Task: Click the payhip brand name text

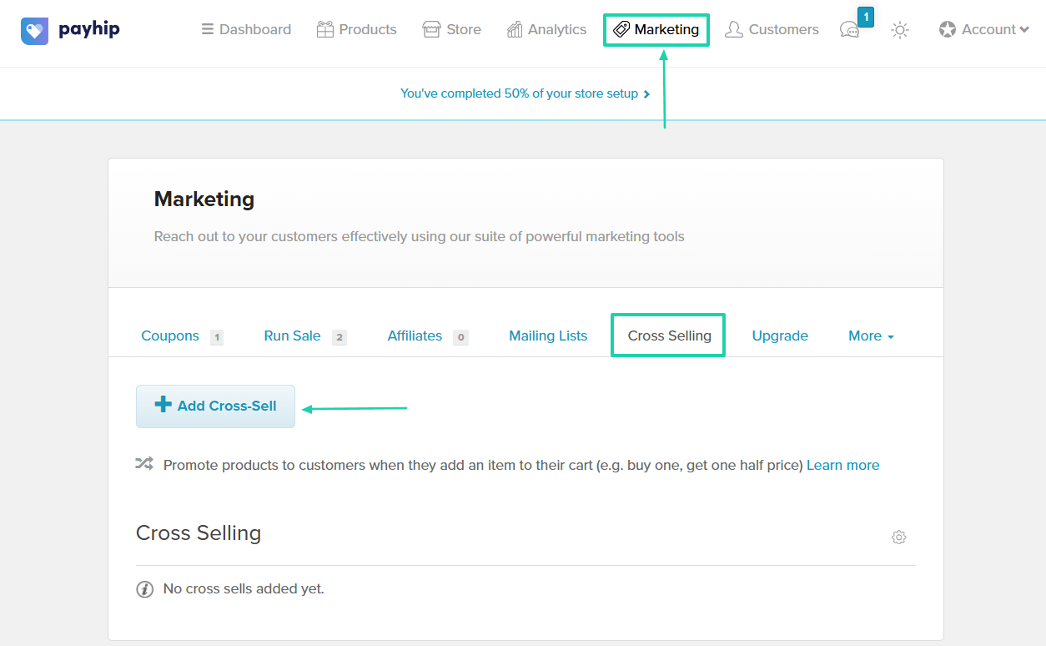Action: pyautogui.click(x=89, y=30)
